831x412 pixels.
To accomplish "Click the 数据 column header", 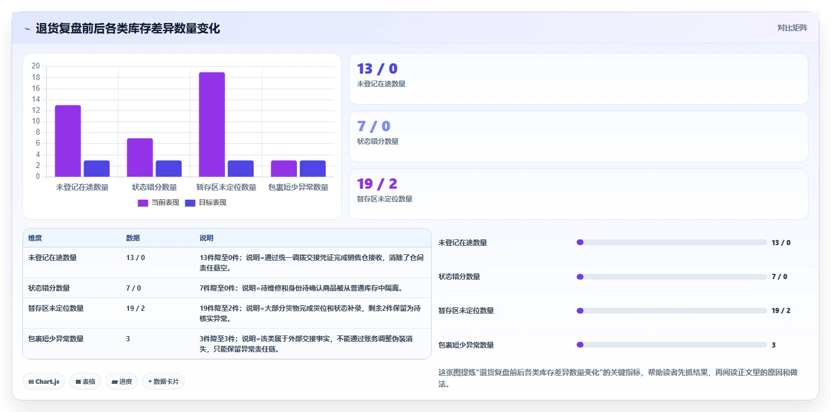I will (x=133, y=238).
